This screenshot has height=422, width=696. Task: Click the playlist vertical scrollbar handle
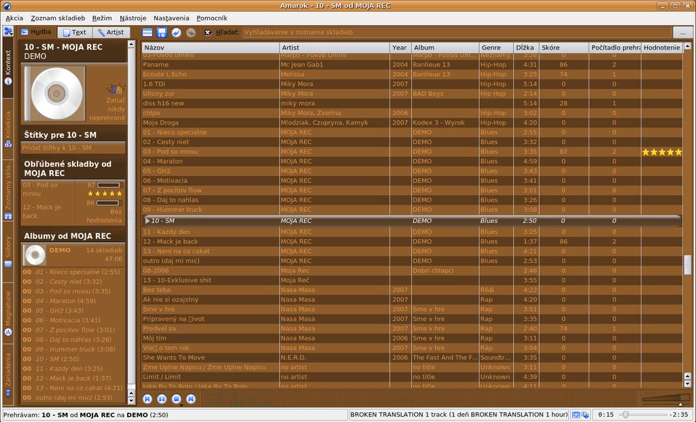688,265
